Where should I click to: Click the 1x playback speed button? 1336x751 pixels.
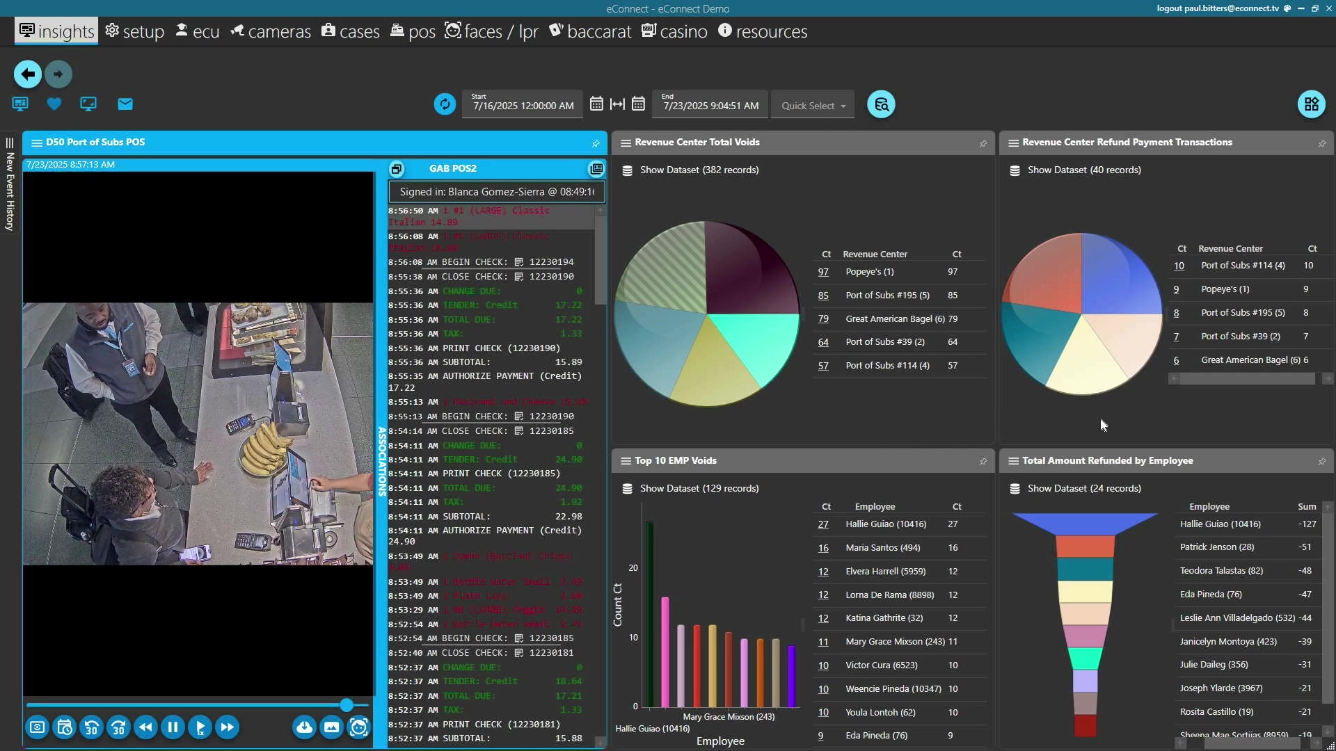tap(200, 727)
